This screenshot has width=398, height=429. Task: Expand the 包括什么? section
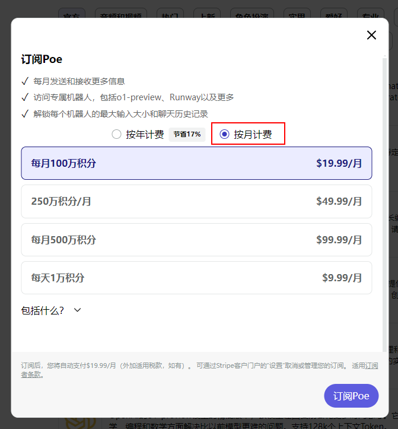(x=51, y=310)
